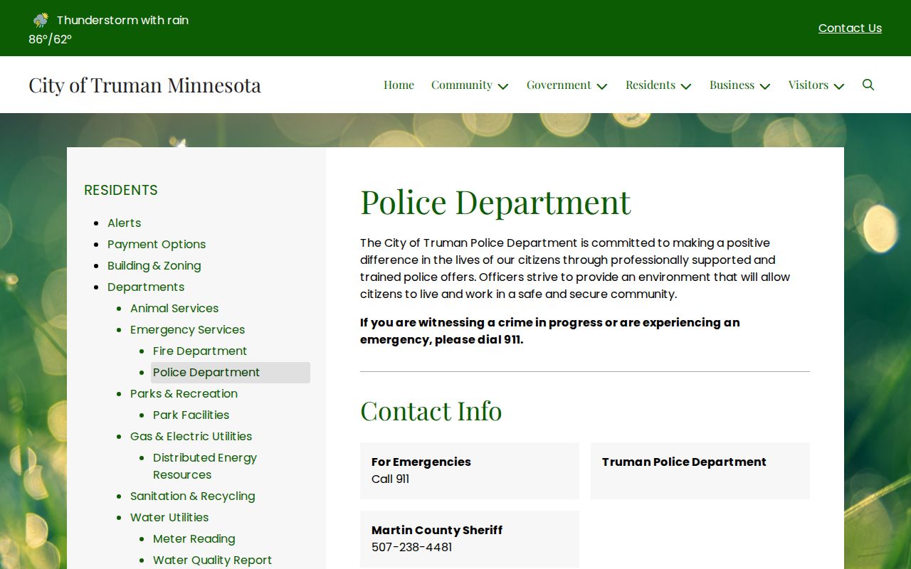
Task: Open the Fire Department page
Action: point(200,351)
